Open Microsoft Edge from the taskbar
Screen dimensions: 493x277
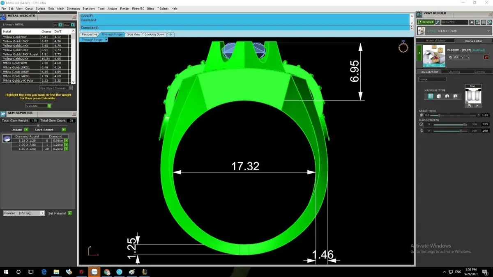[x=44, y=272]
